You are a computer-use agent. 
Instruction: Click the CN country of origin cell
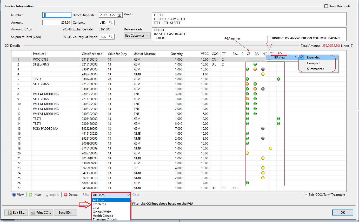[x=215, y=59]
